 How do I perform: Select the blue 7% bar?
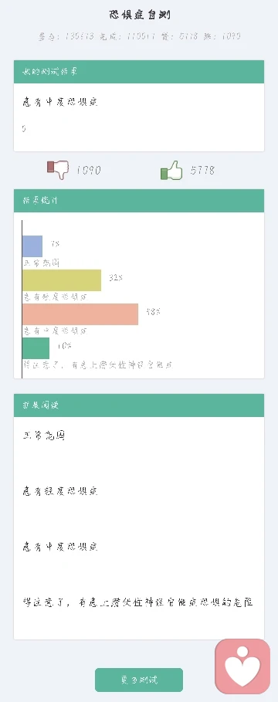32,246
